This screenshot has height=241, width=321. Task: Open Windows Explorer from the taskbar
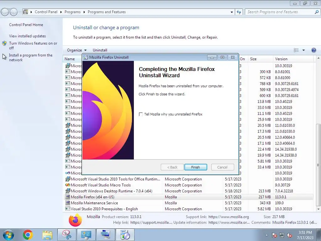[47, 235]
